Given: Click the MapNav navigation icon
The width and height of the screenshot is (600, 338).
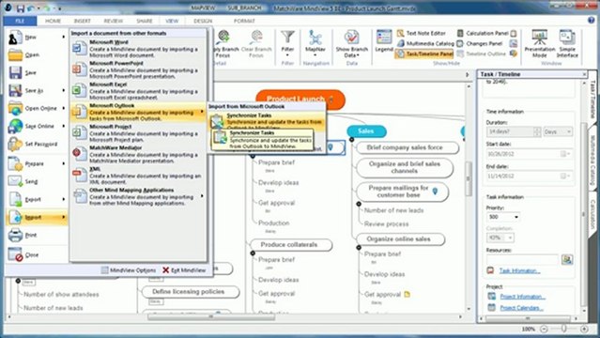Looking at the screenshot, I should (x=315, y=38).
